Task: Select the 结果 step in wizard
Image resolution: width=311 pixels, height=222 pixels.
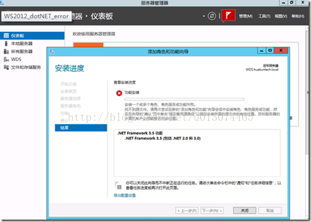Action: 81,127
